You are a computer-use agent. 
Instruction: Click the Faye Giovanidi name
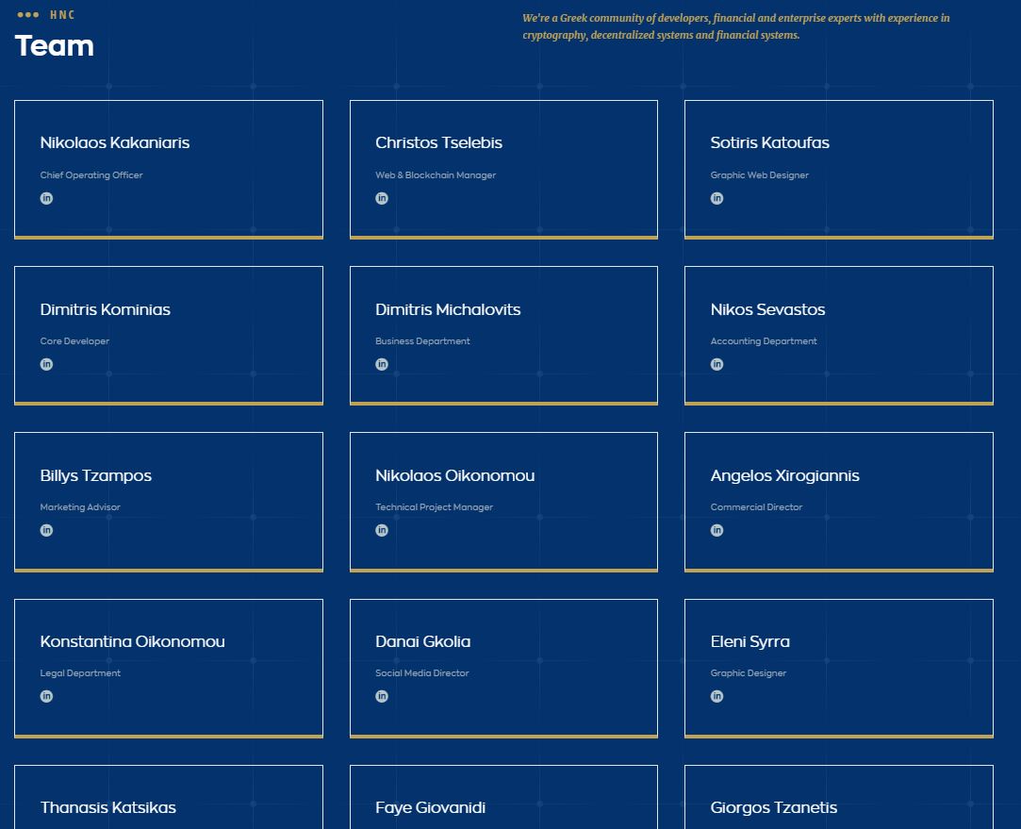[430, 807]
